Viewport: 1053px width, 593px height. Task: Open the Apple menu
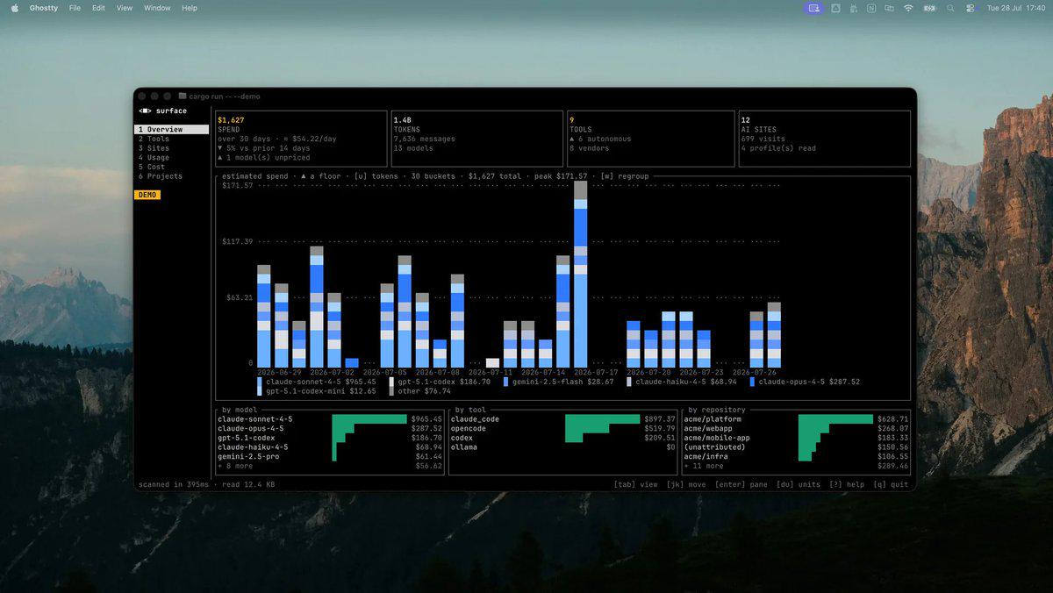[x=14, y=8]
